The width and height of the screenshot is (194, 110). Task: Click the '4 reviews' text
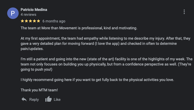coord(28,15)
